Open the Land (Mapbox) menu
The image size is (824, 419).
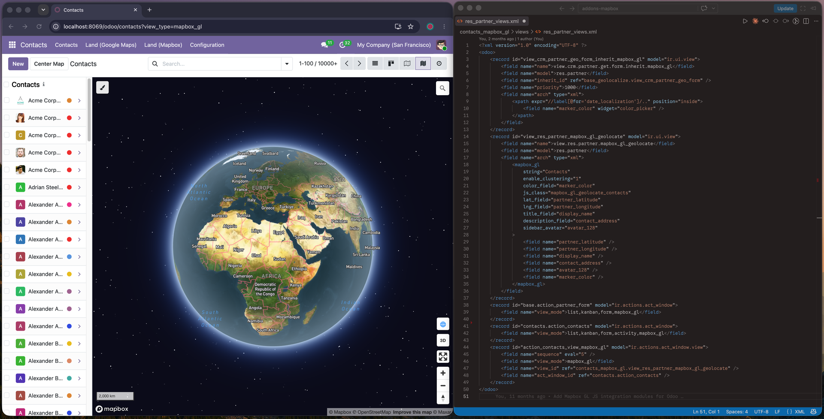pos(163,45)
